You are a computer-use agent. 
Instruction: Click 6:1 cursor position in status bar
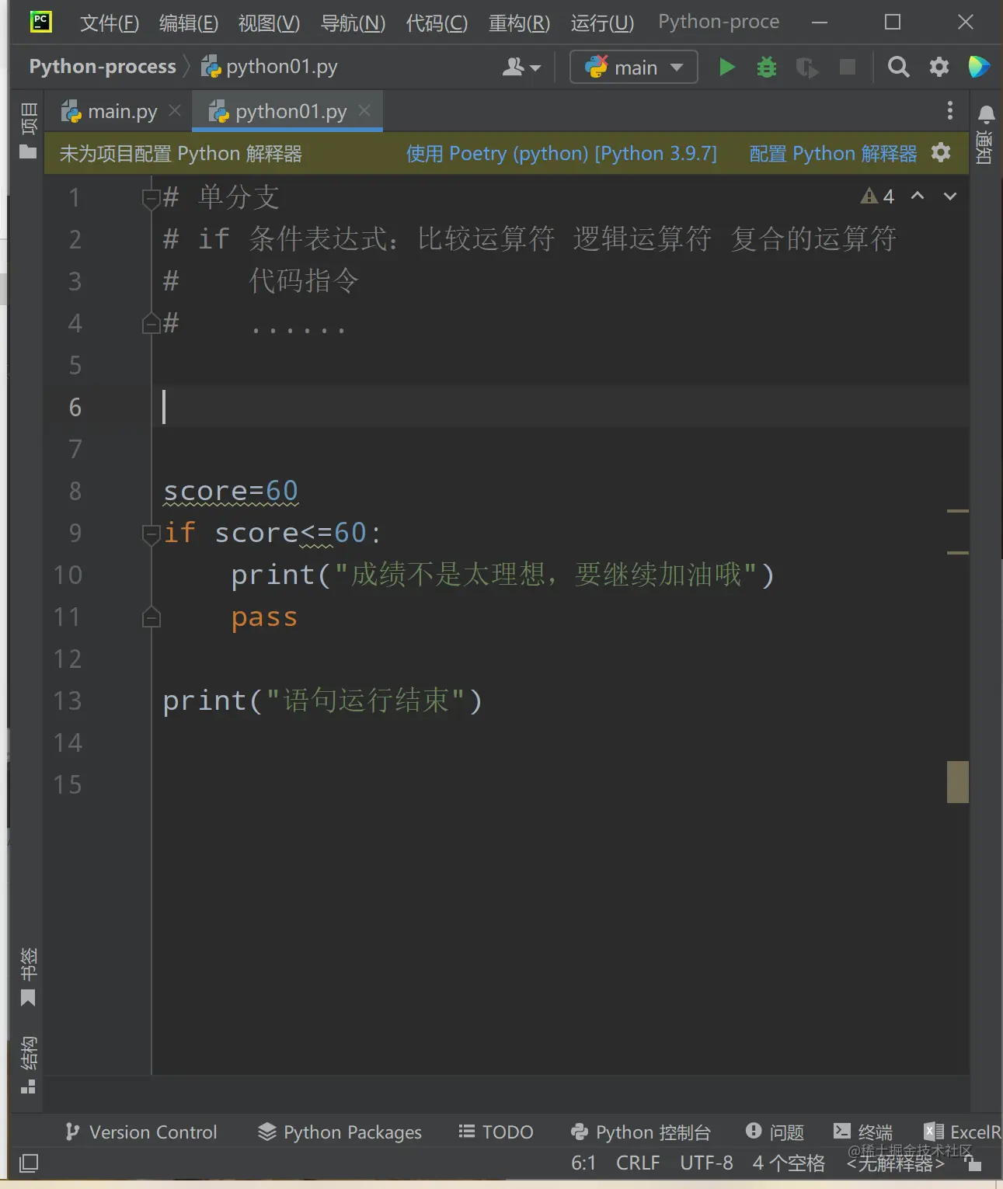pos(583,1163)
